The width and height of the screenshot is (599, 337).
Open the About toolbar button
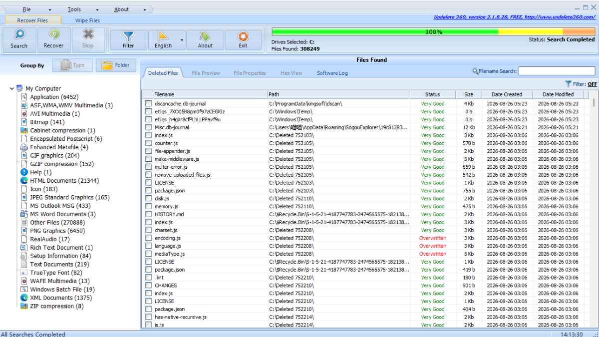tap(205, 39)
